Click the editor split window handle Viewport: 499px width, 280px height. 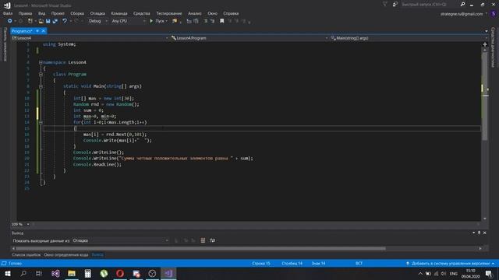point(485,44)
